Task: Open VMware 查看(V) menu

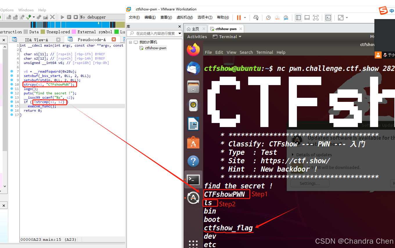Action: coord(166,18)
